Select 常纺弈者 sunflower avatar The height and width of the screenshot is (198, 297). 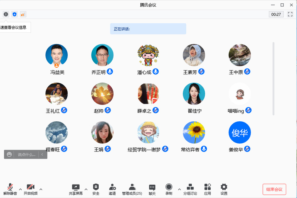pyautogui.click(x=194, y=132)
